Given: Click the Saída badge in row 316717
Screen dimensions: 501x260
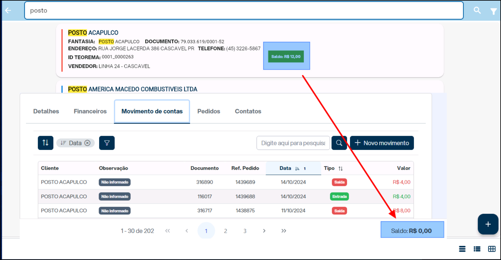Looking at the screenshot, I should (339, 211).
